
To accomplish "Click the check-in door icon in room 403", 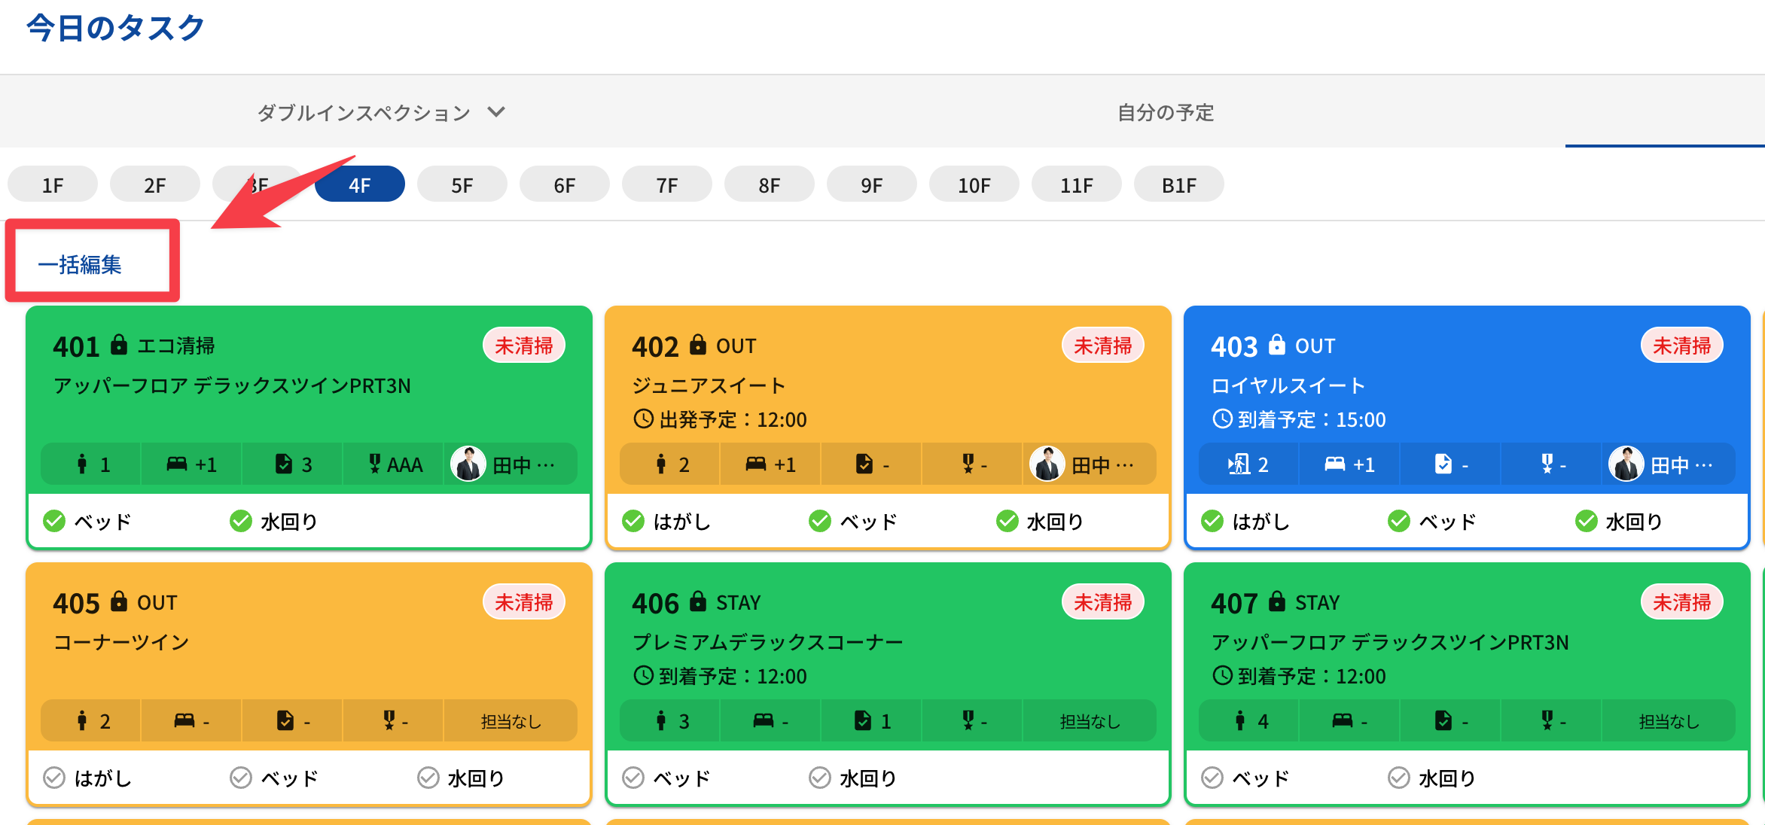I will point(1238,464).
